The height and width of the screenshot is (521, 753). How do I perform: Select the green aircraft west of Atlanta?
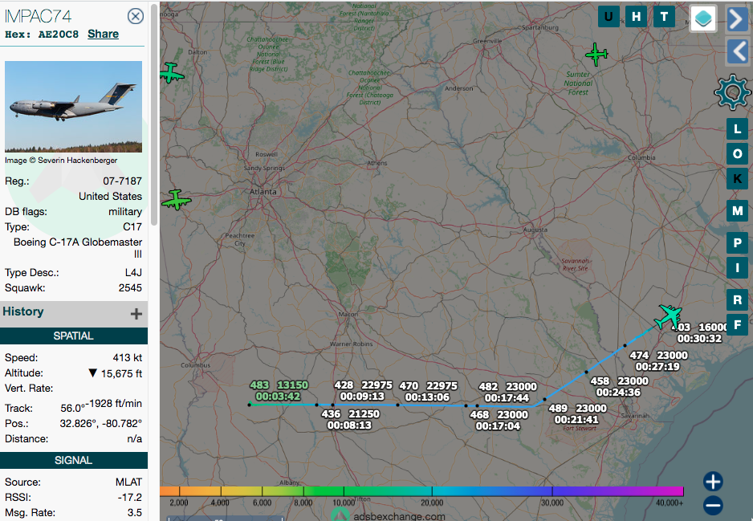pyautogui.click(x=177, y=200)
